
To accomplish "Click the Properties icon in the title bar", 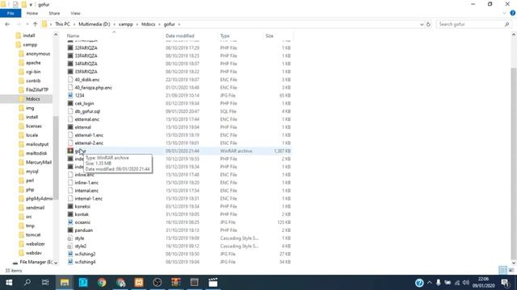I will point(15,4).
